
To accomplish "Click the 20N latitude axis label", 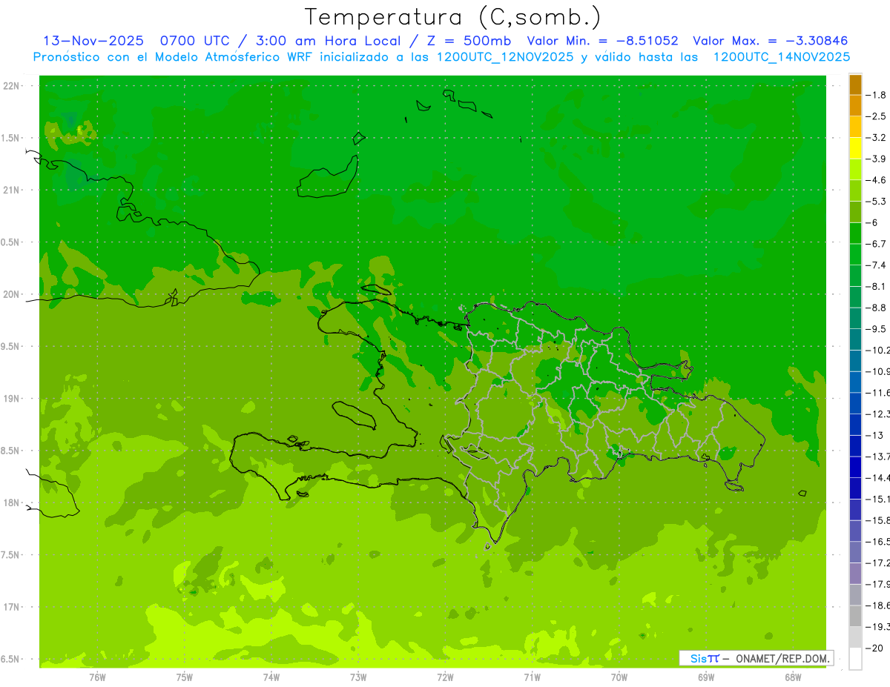I will [x=11, y=294].
